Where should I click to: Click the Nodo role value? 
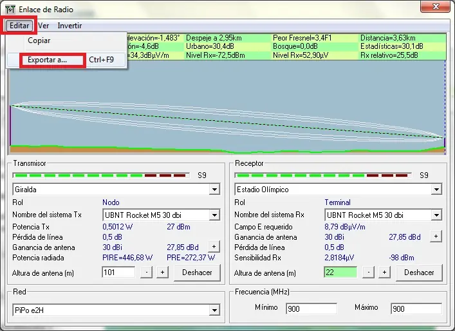pyautogui.click(x=111, y=202)
